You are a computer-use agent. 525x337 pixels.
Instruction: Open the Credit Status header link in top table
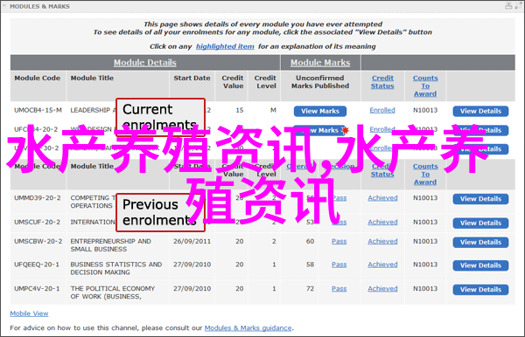[x=382, y=82]
